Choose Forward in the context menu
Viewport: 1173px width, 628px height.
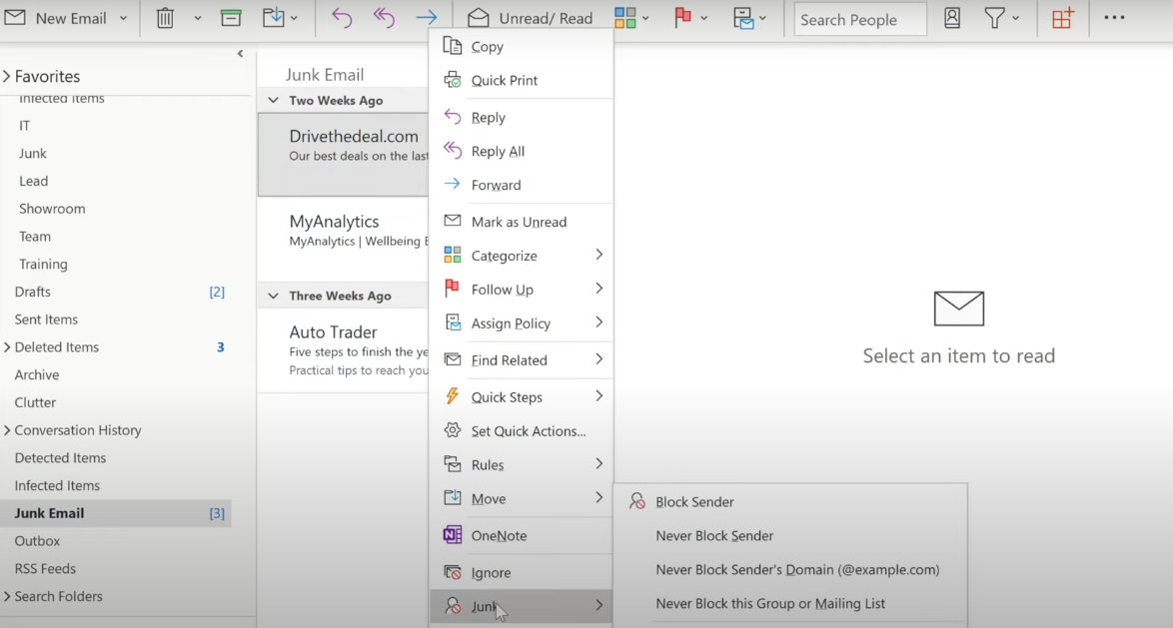[x=522, y=185]
